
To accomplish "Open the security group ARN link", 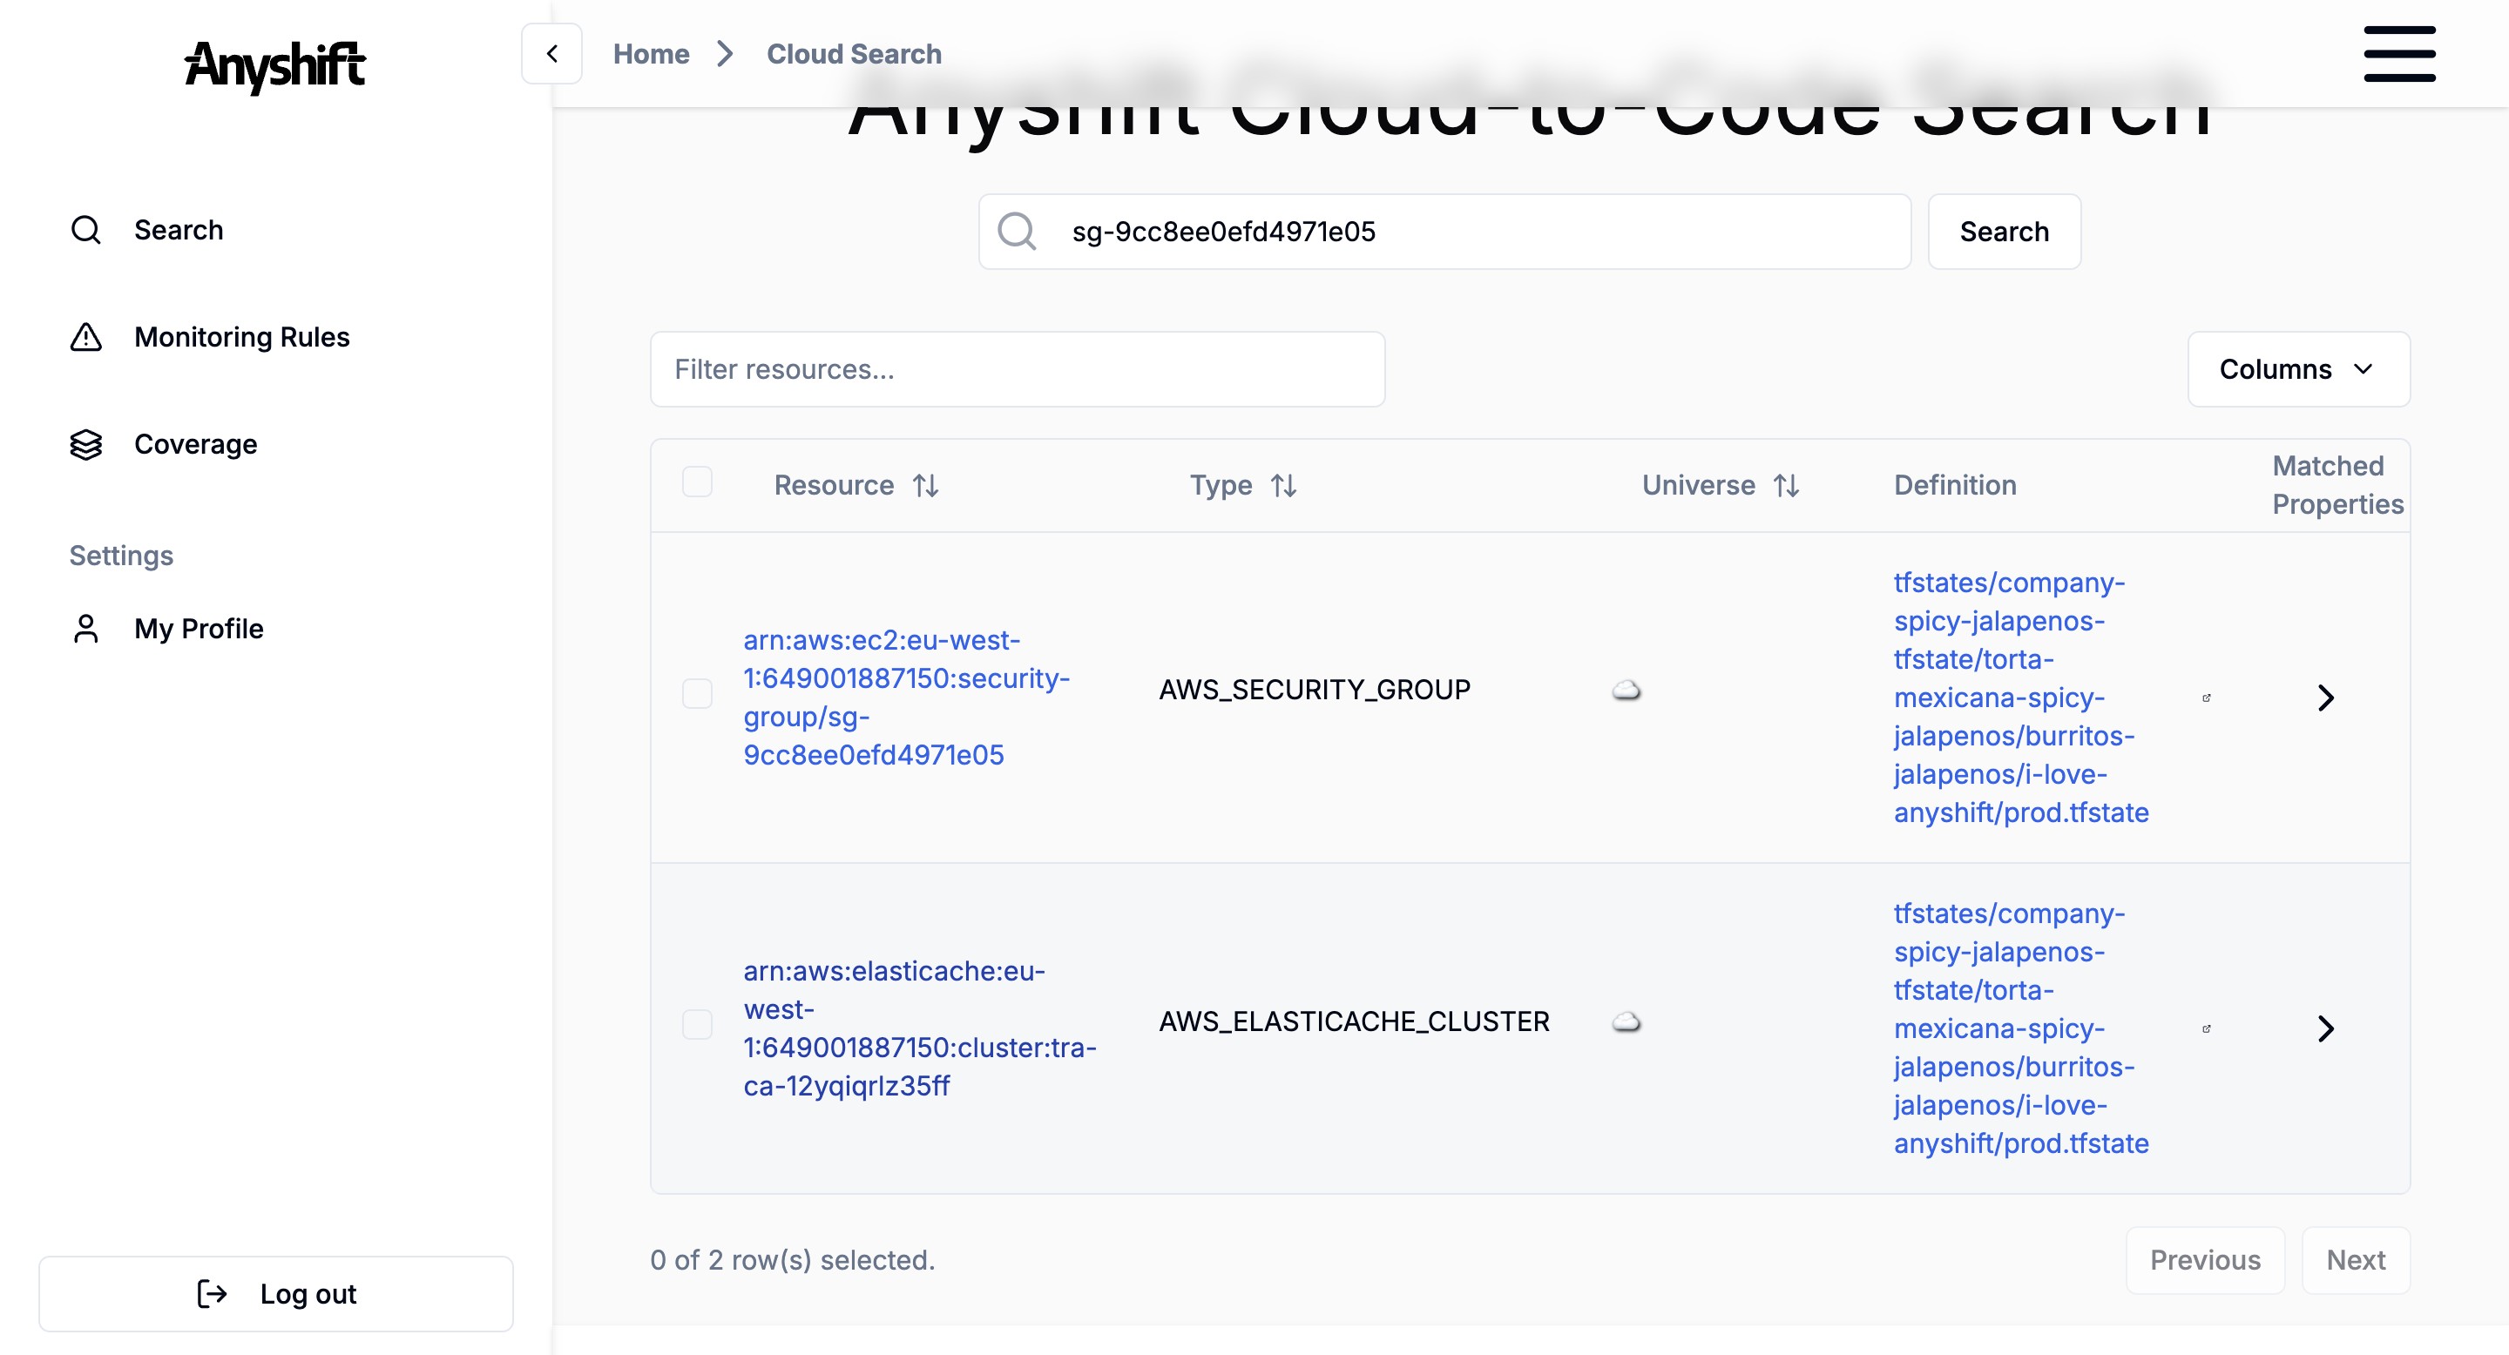I will point(905,697).
